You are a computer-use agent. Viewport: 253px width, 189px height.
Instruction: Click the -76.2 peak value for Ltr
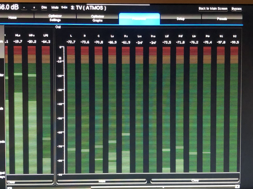[x=194, y=42]
